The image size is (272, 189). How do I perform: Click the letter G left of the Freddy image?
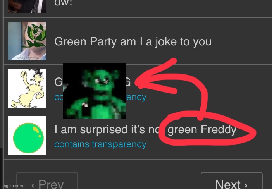pos(59,82)
